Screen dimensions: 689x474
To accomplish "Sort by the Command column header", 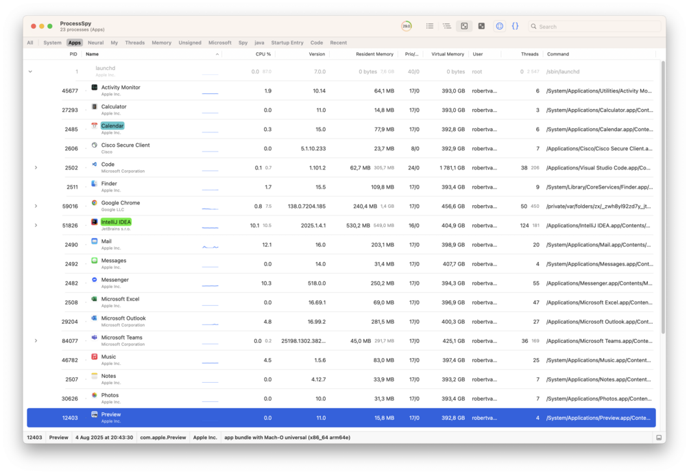I will (557, 54).
